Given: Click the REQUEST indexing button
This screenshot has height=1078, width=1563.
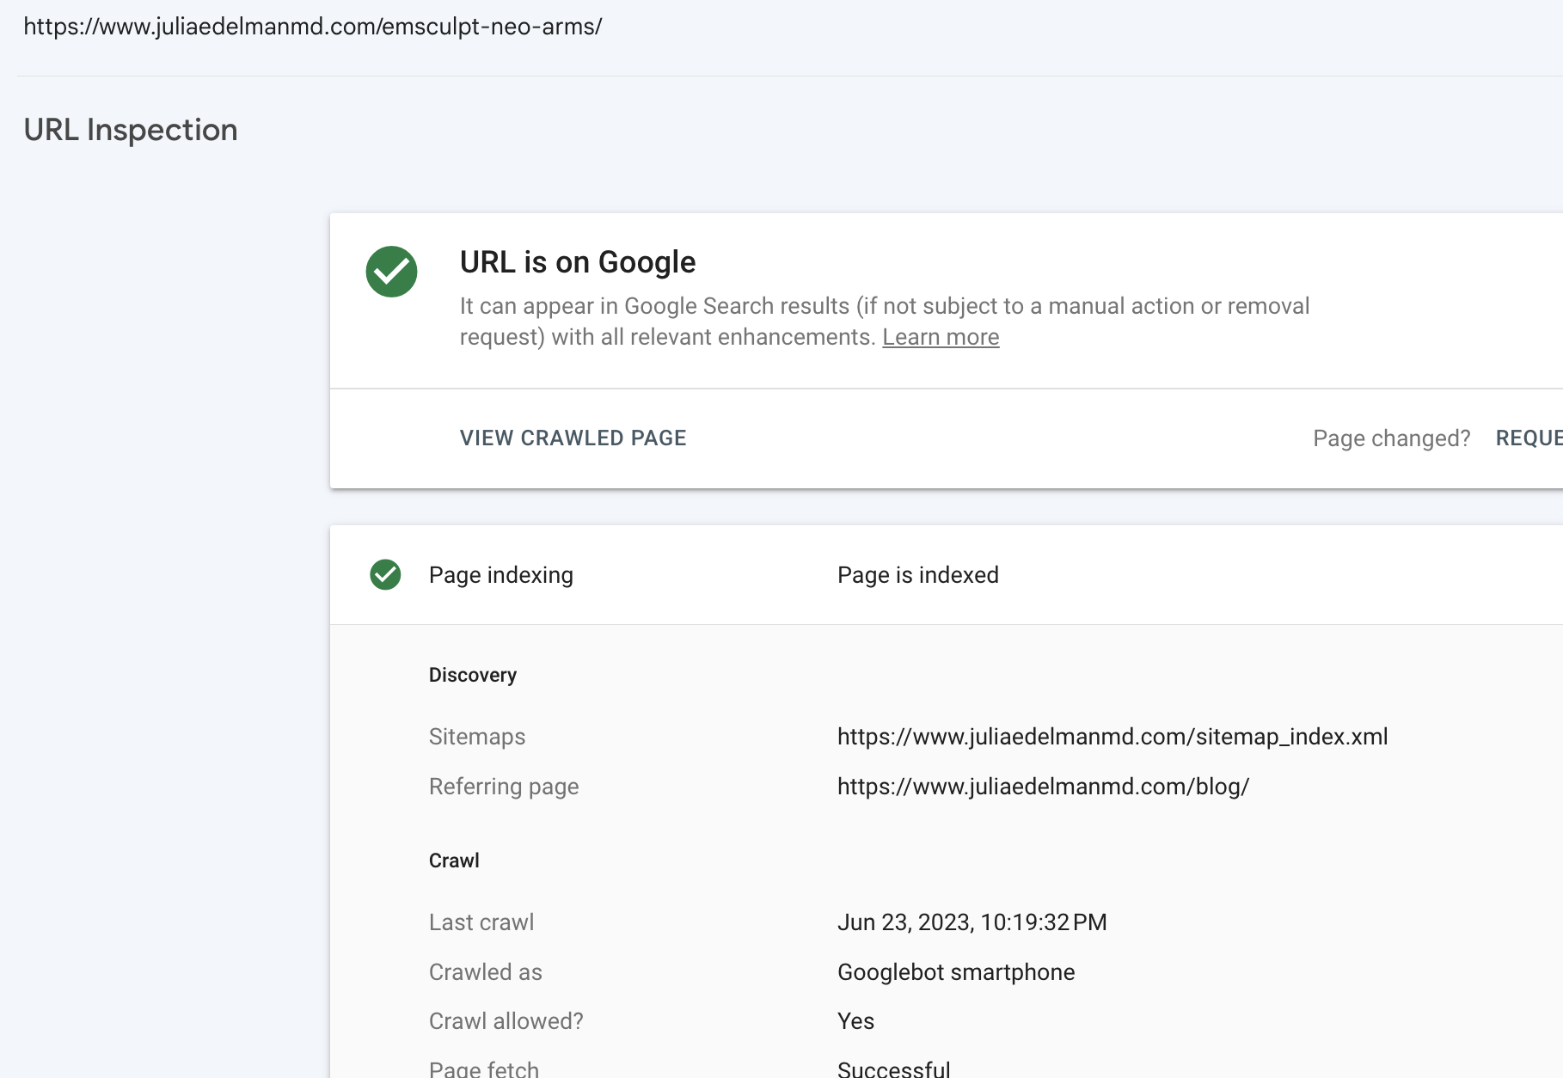Looking at the screenshot, I should (x=1529, y=438).
